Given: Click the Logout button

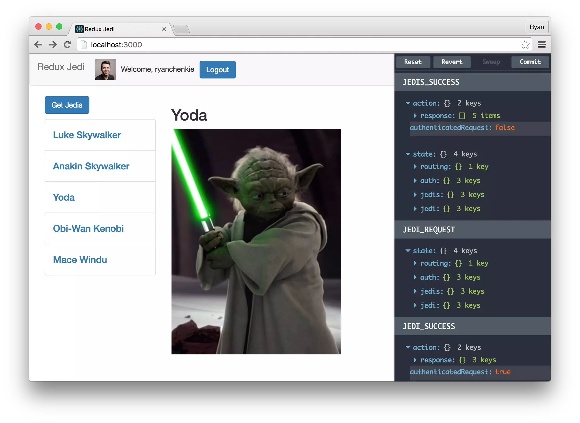Looking at the screenshot, I should [217, 69].
